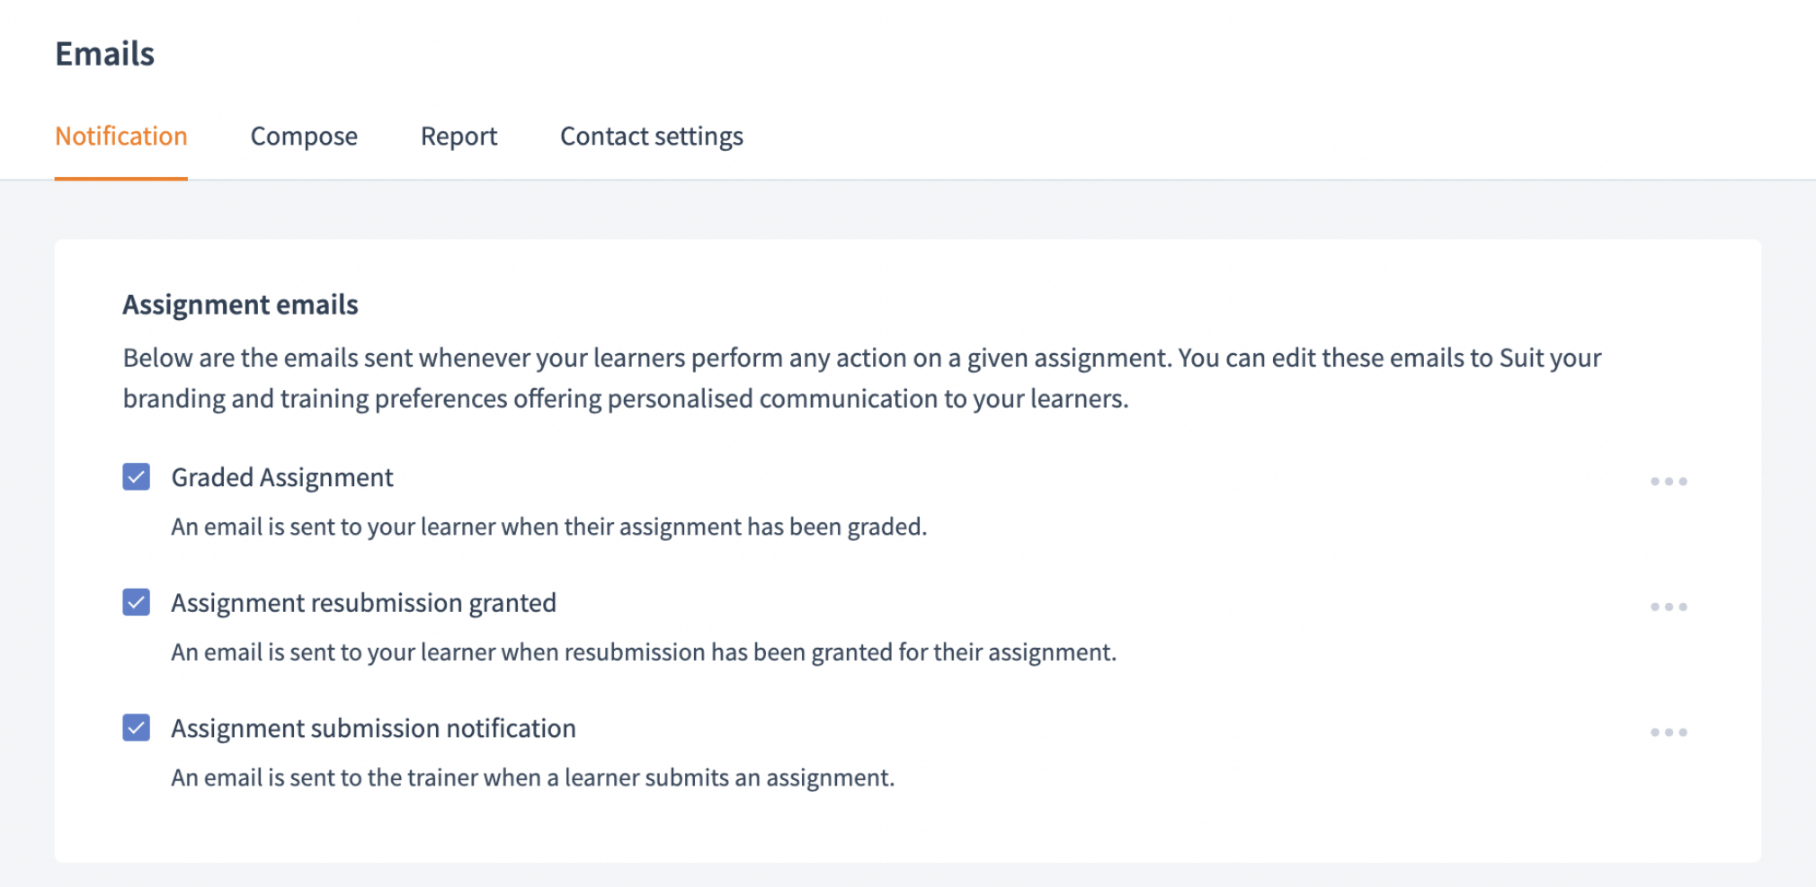Uncheck the Graded Assignment checkbox
This screenshot has height=887, width=1816.
pyautogui.click(x=137, y=477)
